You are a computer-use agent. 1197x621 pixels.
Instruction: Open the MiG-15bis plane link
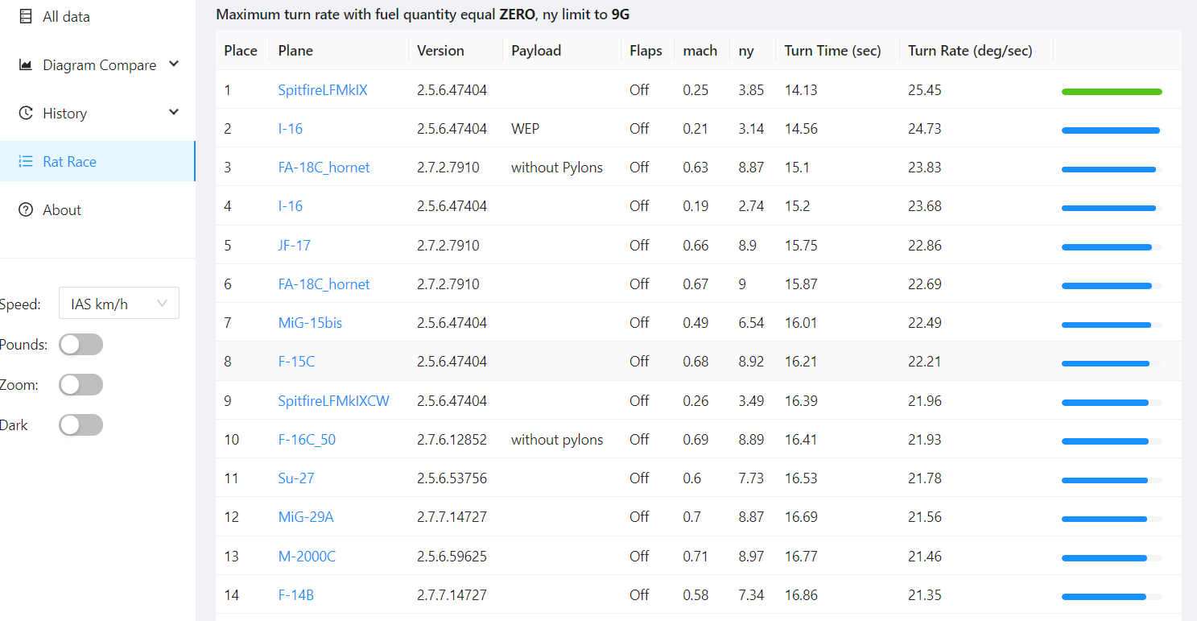pyautogui.click(x=310, y=323)
